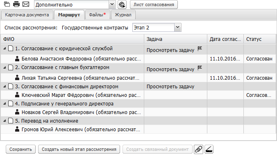Click the document icon of step 5 Перевод на исполнение
Image resolution: width=277 pixels, height=159 pixels.
(11, 121)
